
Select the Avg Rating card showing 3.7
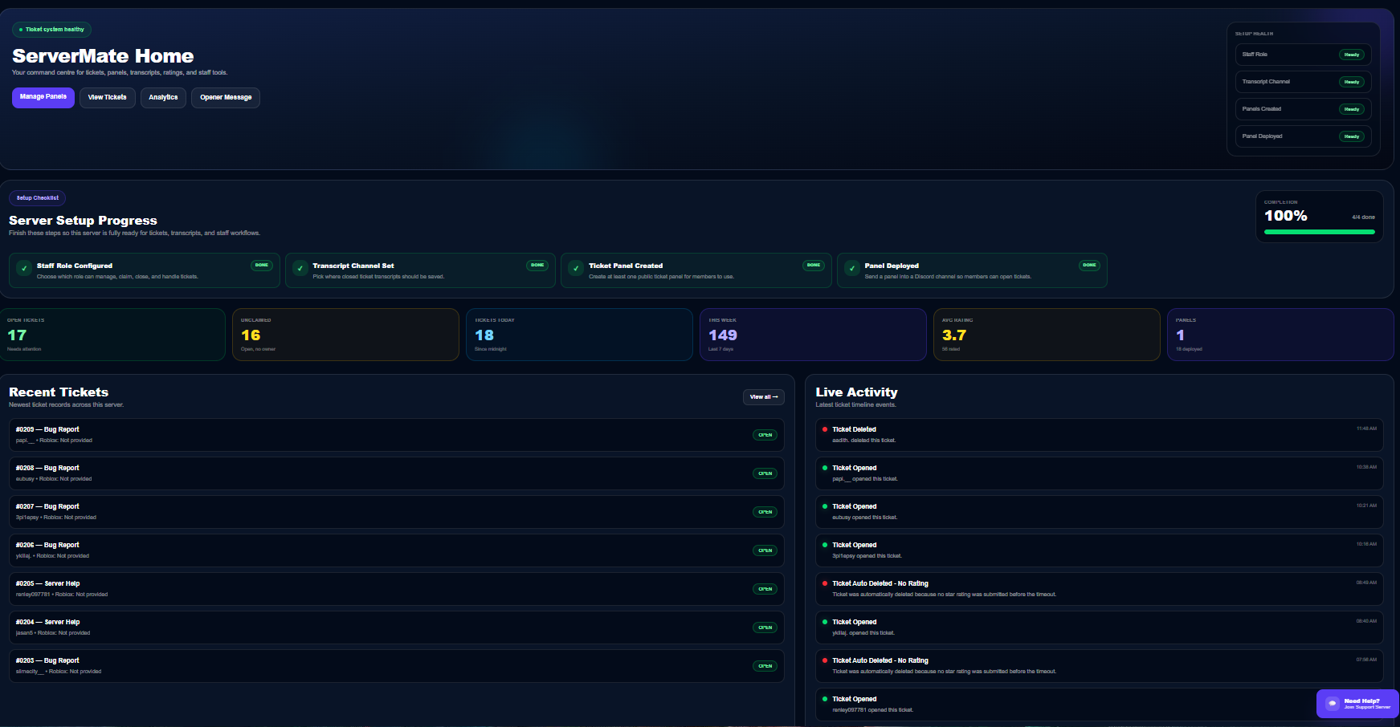click(1047, 335)
